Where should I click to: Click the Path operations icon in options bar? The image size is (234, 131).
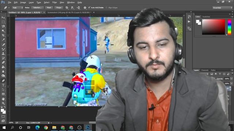[67, 8]
